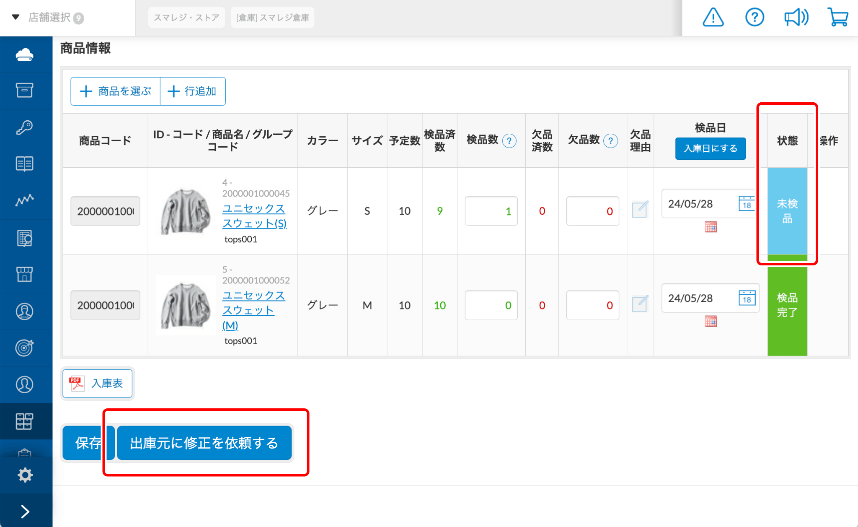Open the settings gear in sidebar
The width and height of the screenshot is (858, 527).
coord(25,475)
